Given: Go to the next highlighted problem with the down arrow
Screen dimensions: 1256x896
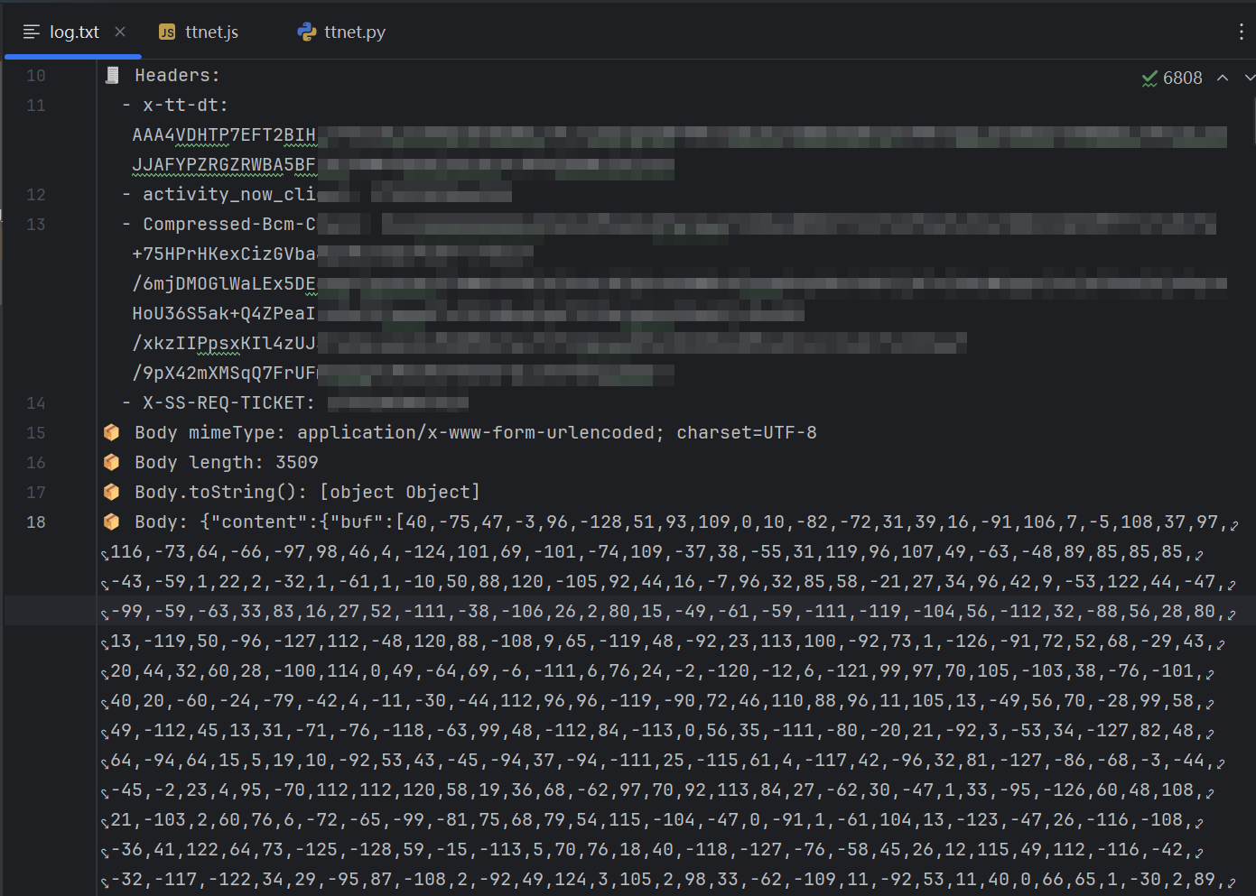Looking at the screenshot, I should coord(1250,79).
